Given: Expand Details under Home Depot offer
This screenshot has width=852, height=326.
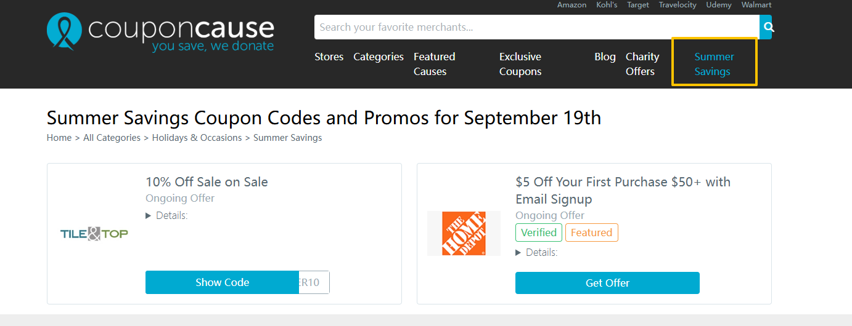Looking at the screenshot, I should tap(537, 252).
